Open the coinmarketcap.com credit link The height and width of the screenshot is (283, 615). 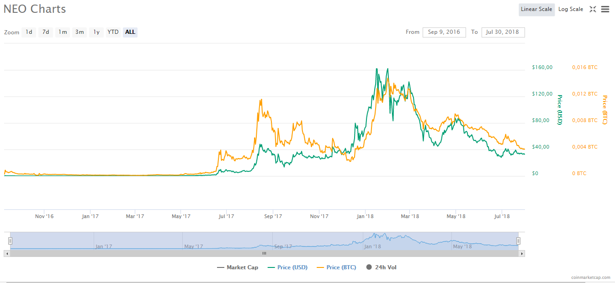tap(590, 277)
